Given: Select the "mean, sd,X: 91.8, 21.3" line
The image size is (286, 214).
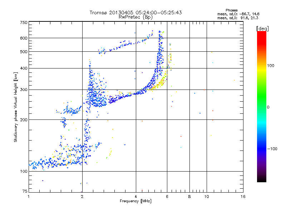Looking at the screenshot, I should (238, 18).
